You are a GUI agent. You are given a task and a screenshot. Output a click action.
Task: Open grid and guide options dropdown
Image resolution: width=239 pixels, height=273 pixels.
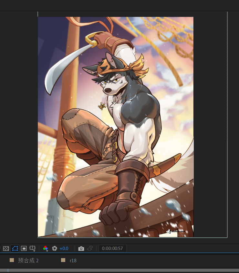point(32,248)
